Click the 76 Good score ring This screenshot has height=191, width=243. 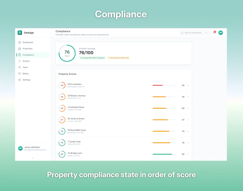coord(67,53)
